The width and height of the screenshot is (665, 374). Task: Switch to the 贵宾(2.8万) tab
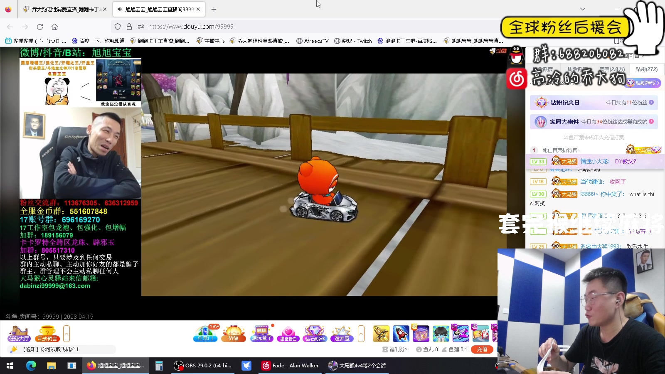[612, 69]
